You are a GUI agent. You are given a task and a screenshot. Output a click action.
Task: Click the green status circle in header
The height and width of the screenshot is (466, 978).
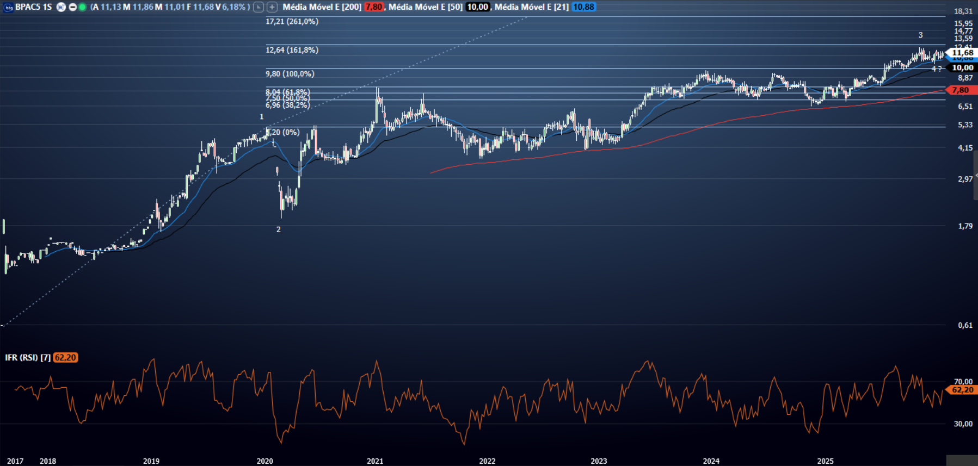click(x=82, y=7)
